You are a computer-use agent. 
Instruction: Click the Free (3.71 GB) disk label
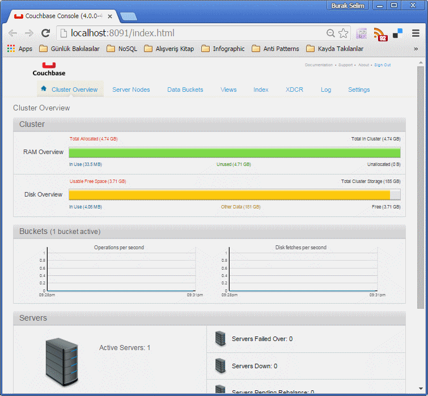(386, 207)
